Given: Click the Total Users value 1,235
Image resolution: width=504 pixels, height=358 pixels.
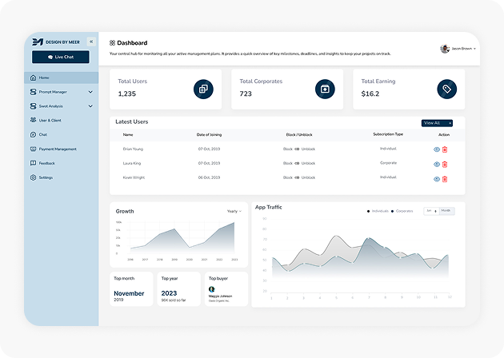Looking at the screenshot, I should tap(127, 93).
